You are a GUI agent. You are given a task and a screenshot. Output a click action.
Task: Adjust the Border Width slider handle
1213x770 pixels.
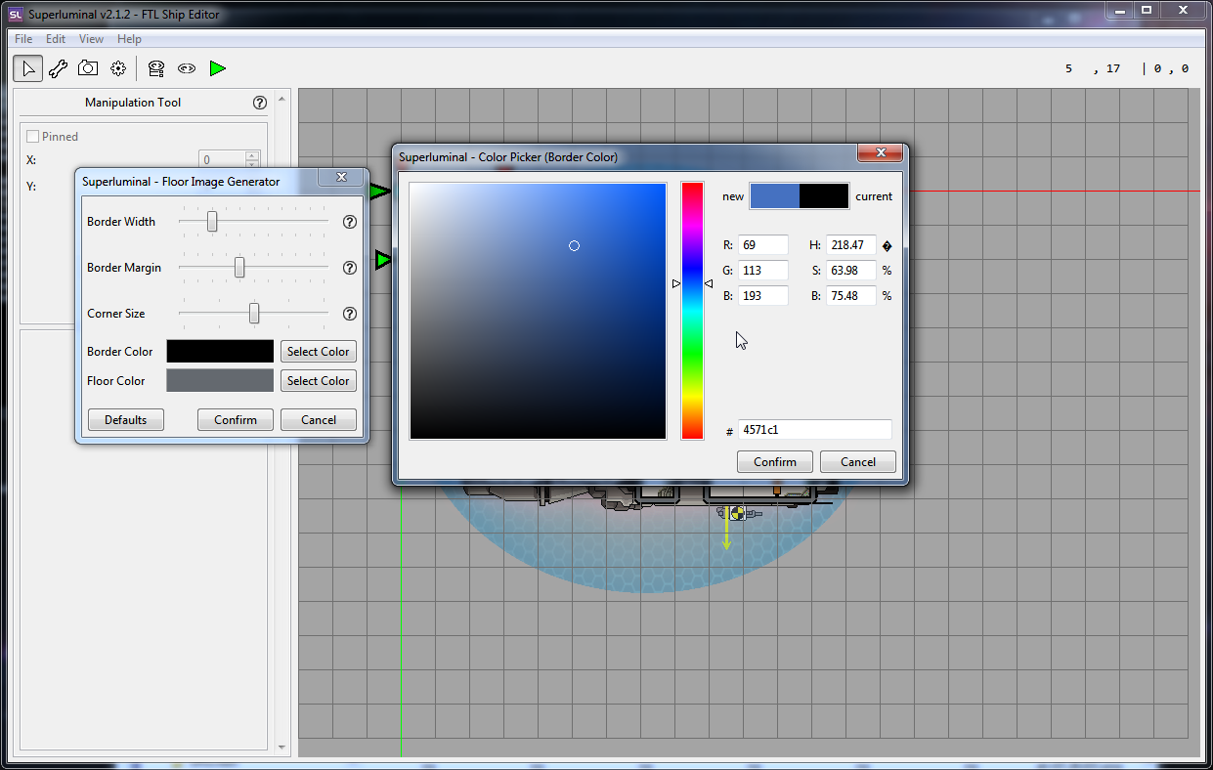click(x=212, y=222)
